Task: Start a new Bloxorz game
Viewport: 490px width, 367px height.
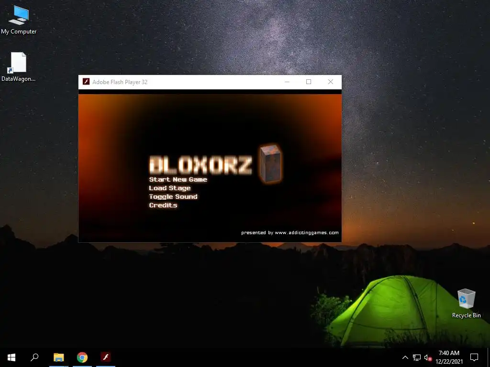Action: [x=178, y=180]
